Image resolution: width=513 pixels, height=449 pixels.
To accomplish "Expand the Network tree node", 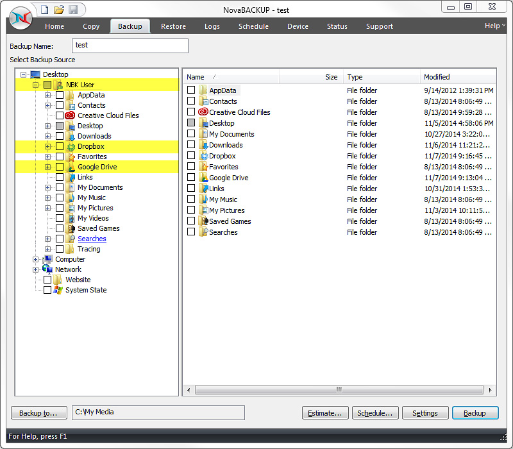I will tap(35, 270).
